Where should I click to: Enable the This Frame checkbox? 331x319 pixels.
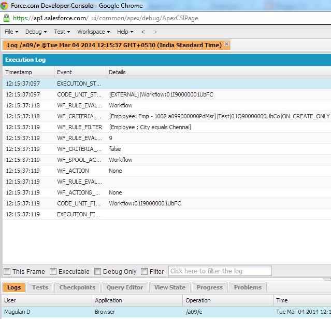(x=7, y=271)
